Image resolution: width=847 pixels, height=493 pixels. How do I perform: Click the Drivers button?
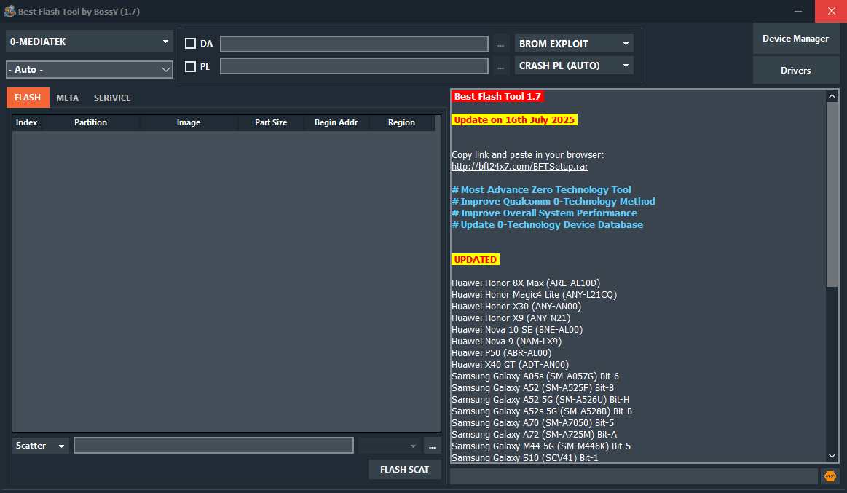(796, 70)
